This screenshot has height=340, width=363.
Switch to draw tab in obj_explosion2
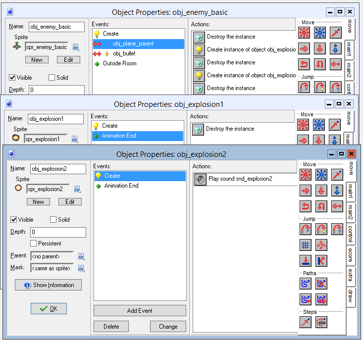[x=351, y=296]
